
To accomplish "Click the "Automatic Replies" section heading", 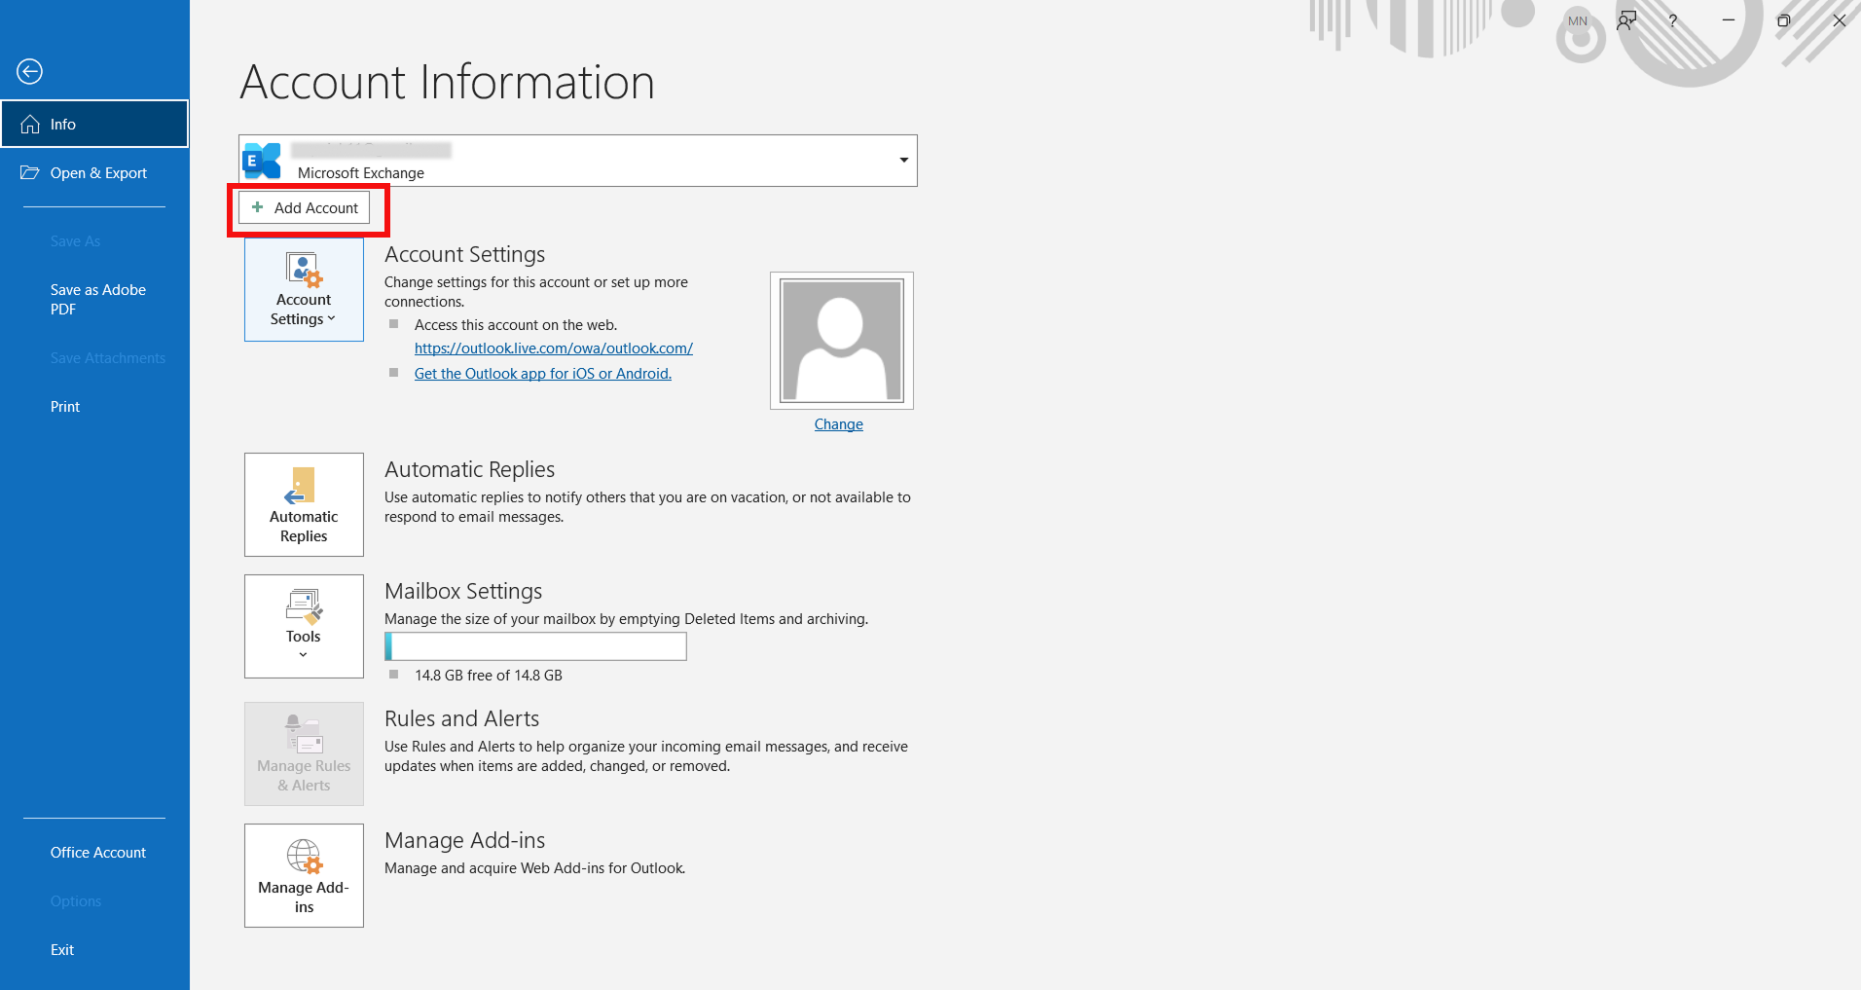I will [x=470, y=469].
